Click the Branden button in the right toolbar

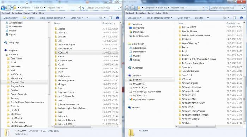point(199,18)
